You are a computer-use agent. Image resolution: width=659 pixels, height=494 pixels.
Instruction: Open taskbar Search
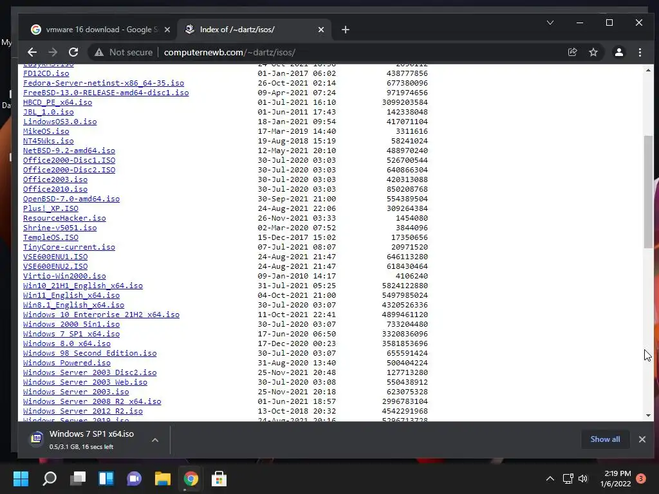[x=49, y=479]
